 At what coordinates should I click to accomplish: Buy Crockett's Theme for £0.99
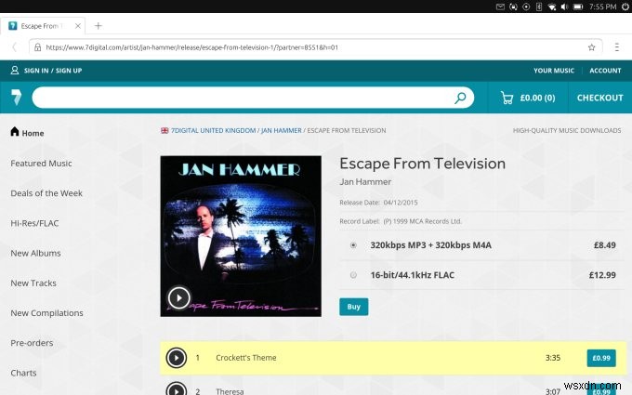(x=601, y=358)
